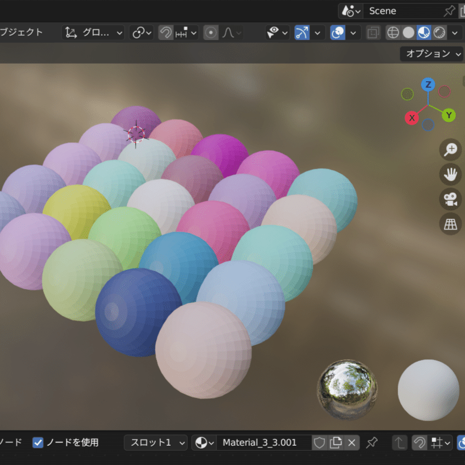
Task: Click the viewport zoom magnifier icon
Action: click(450, 149)
